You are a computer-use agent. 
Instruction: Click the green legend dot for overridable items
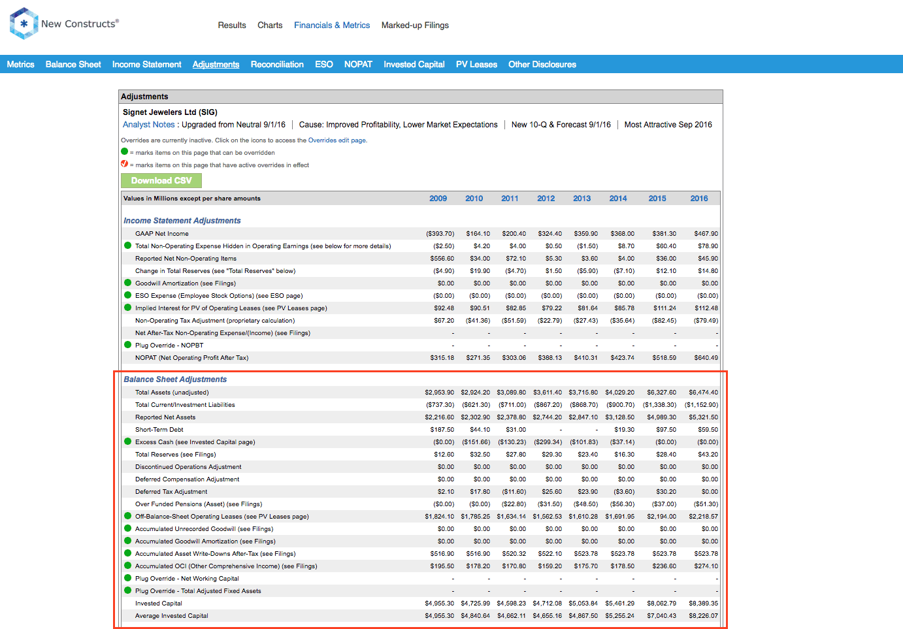[x=124, y=152]
